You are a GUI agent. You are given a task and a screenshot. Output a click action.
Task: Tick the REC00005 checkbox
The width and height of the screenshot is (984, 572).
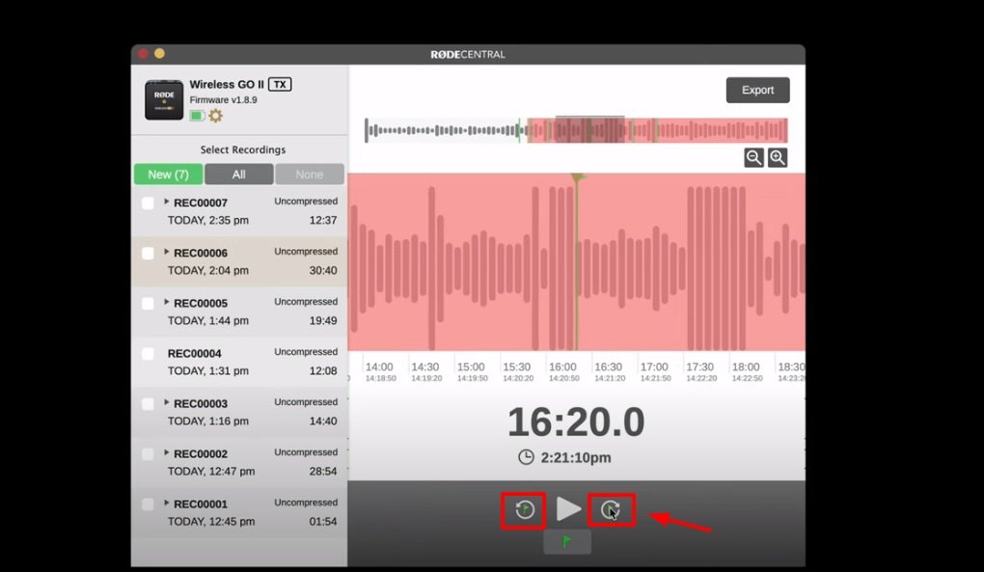coord(148,304)
